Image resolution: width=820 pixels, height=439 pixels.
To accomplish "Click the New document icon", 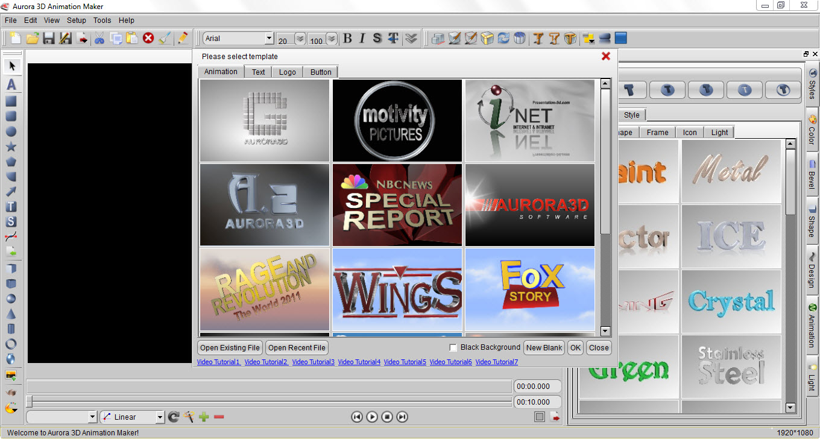I will click(x=15, y=39).
